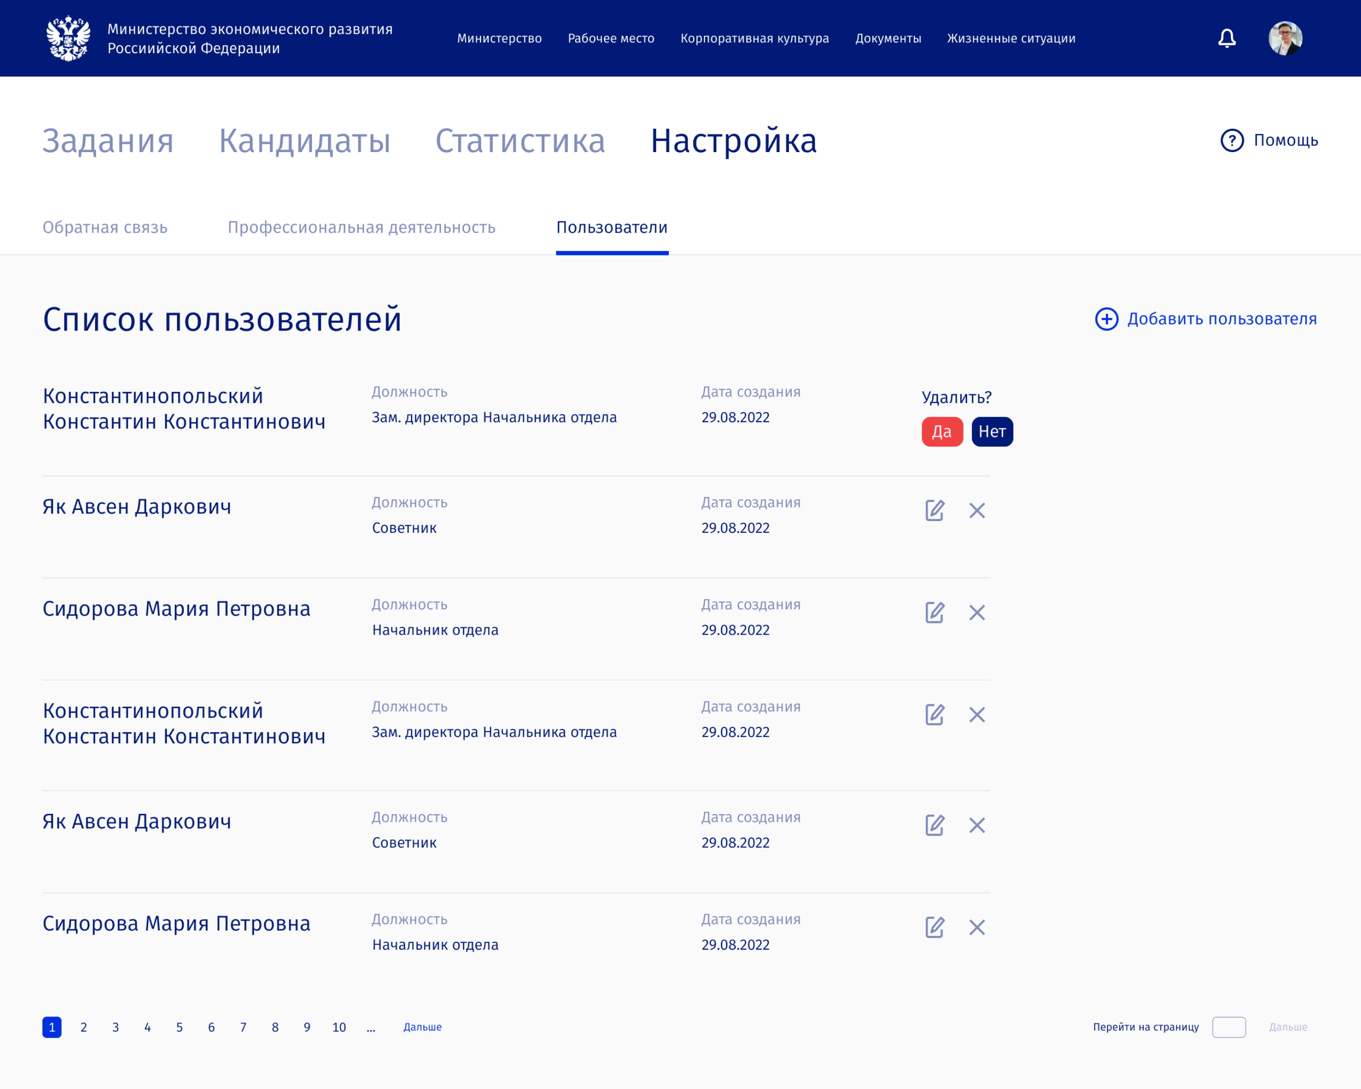Go to page 5 in pagination

179,1027
